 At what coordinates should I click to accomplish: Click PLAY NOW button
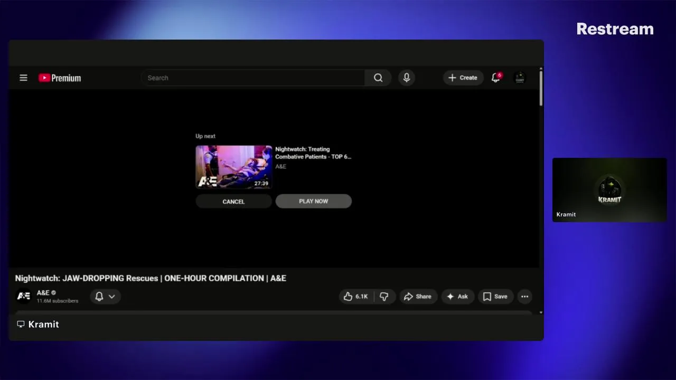pyautogui.click(x=313, y=201)
